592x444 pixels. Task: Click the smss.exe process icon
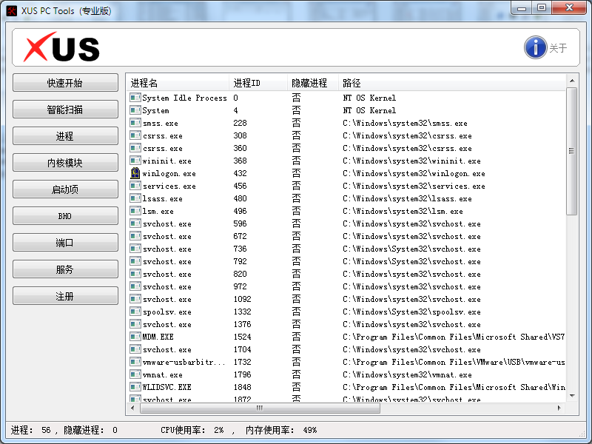click(135, 123)
